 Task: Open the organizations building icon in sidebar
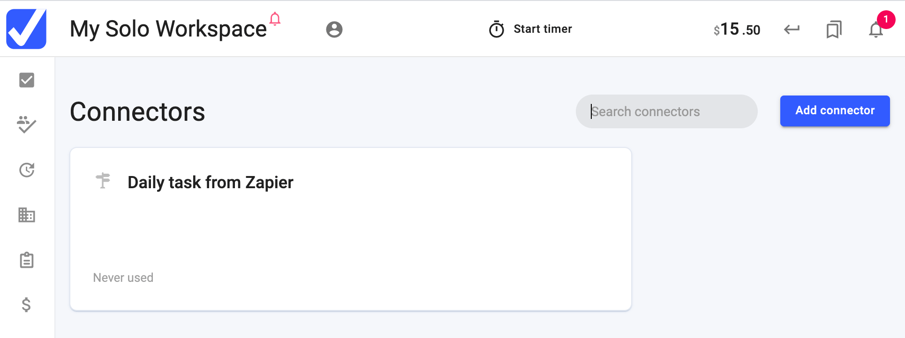(x=27, y=215)
